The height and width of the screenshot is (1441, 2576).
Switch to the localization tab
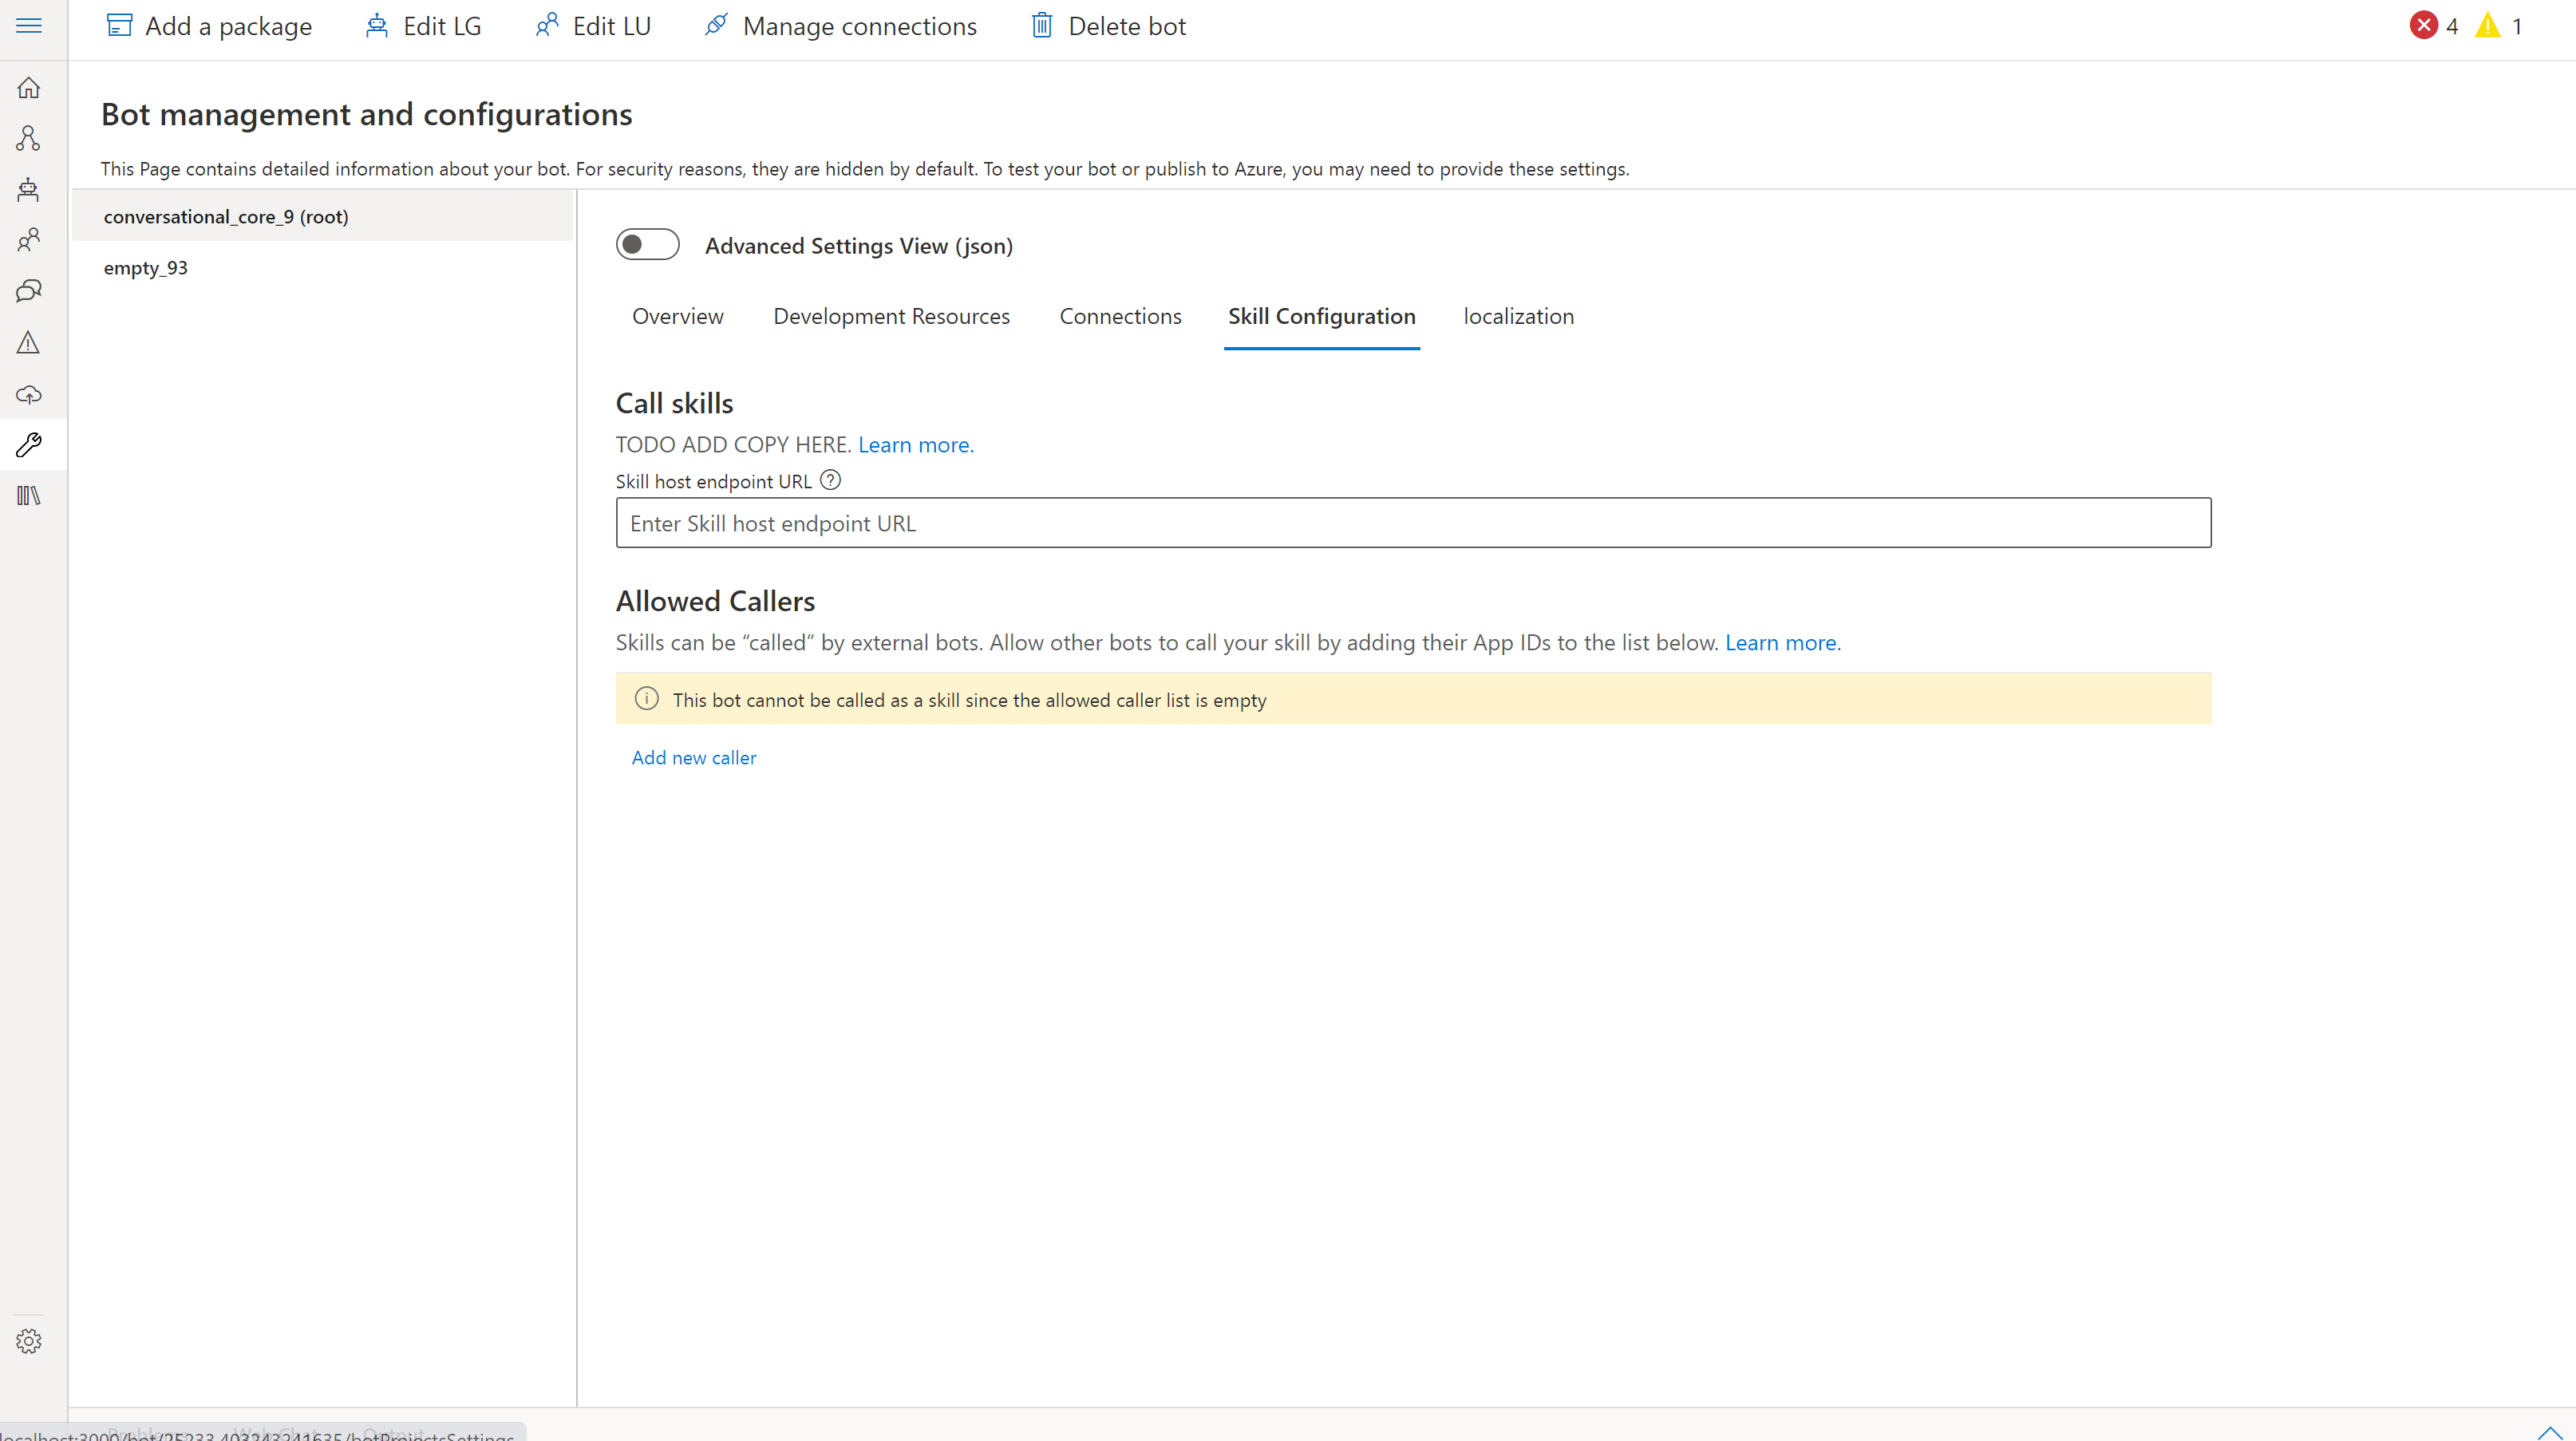click(x=1518, y=317)
